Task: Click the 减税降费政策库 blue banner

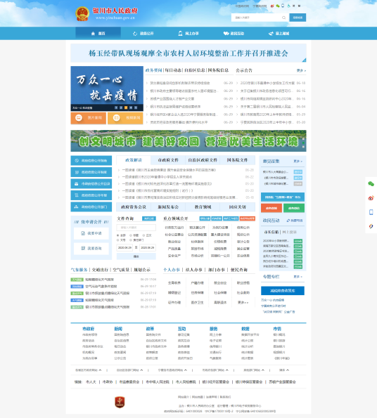Action: 283,291
